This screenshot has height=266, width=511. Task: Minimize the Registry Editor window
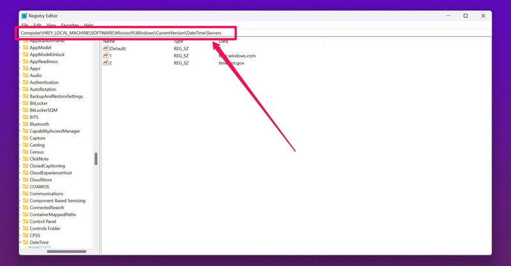tap(448, 15)
